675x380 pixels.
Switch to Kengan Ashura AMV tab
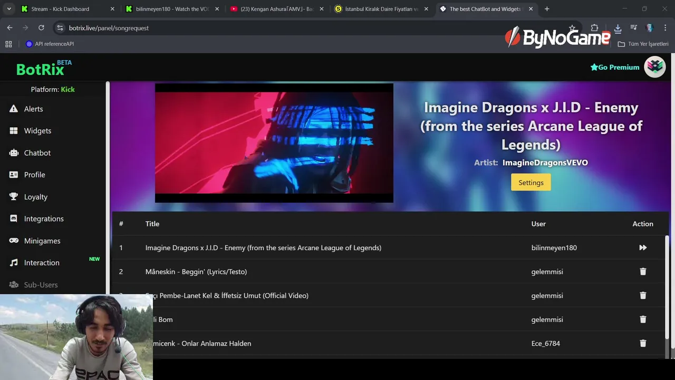[x=277, y=9]
